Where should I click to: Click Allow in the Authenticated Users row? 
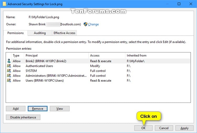coord(17,66)
